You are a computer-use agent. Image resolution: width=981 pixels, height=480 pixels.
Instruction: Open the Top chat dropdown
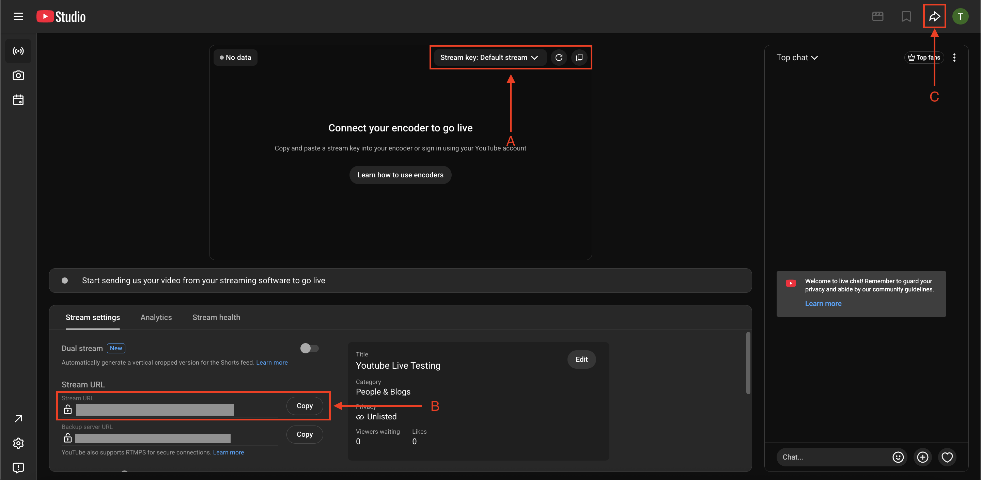797,58
